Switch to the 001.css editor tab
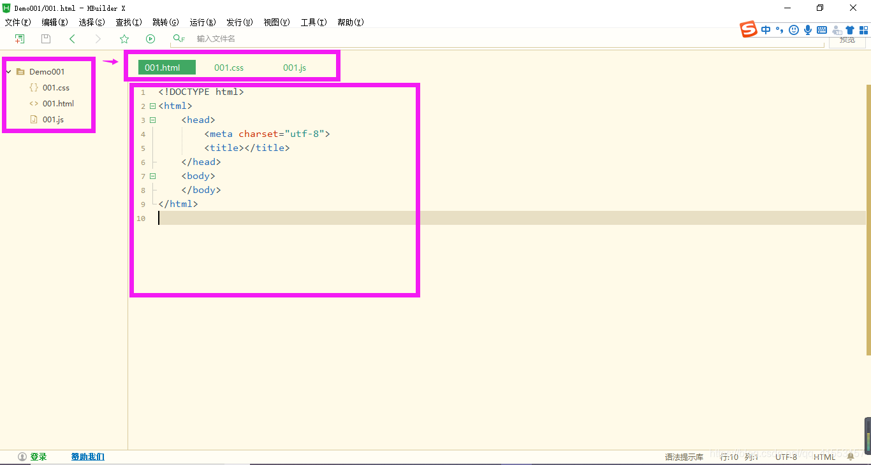 tap(229, 68)
